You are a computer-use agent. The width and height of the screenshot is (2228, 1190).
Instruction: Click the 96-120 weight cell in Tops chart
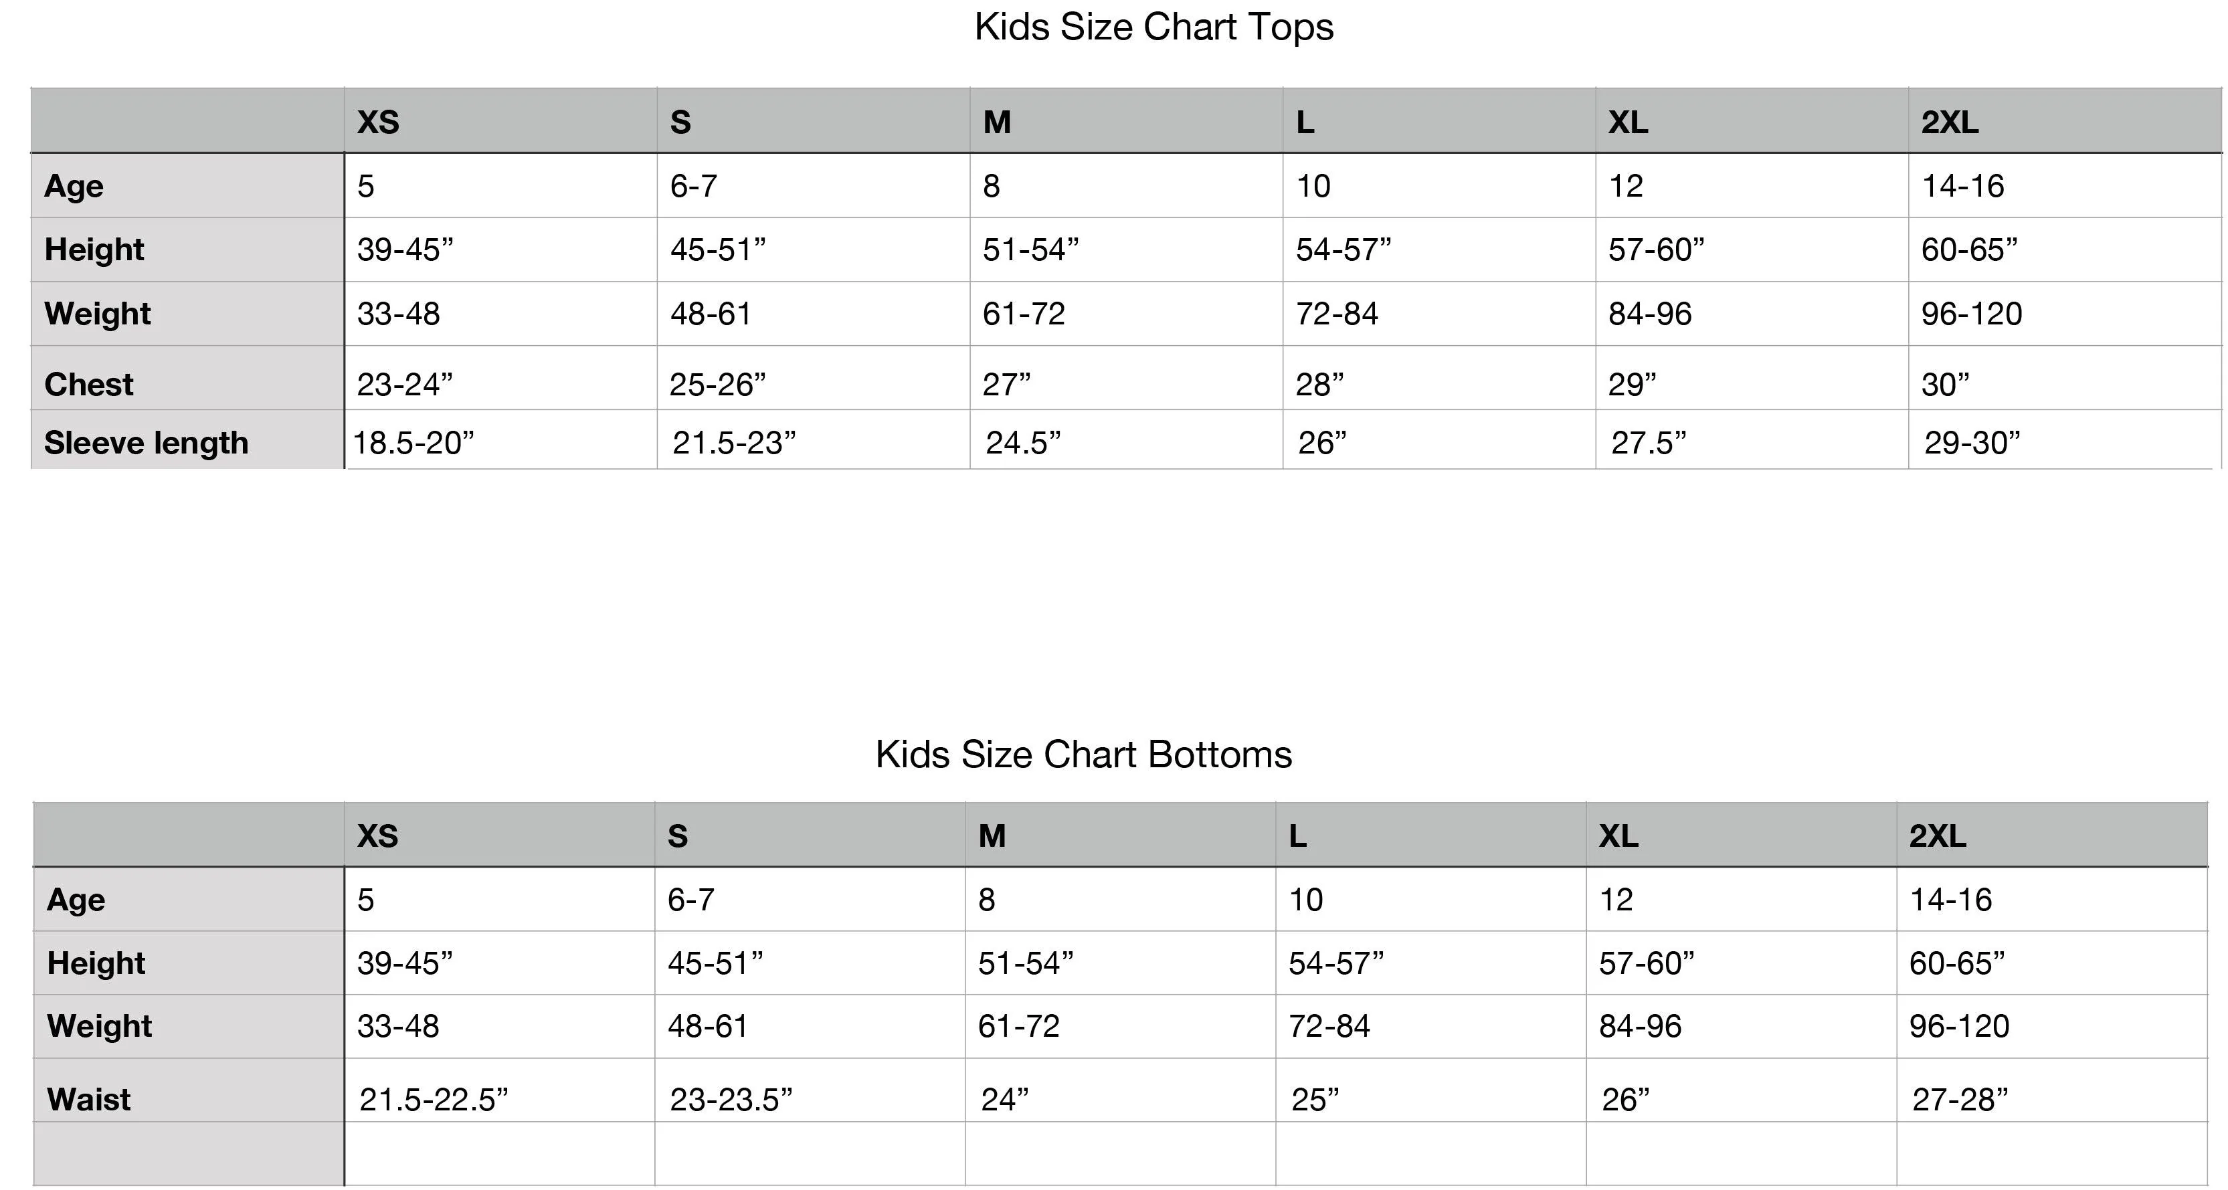coord(1972,314)
